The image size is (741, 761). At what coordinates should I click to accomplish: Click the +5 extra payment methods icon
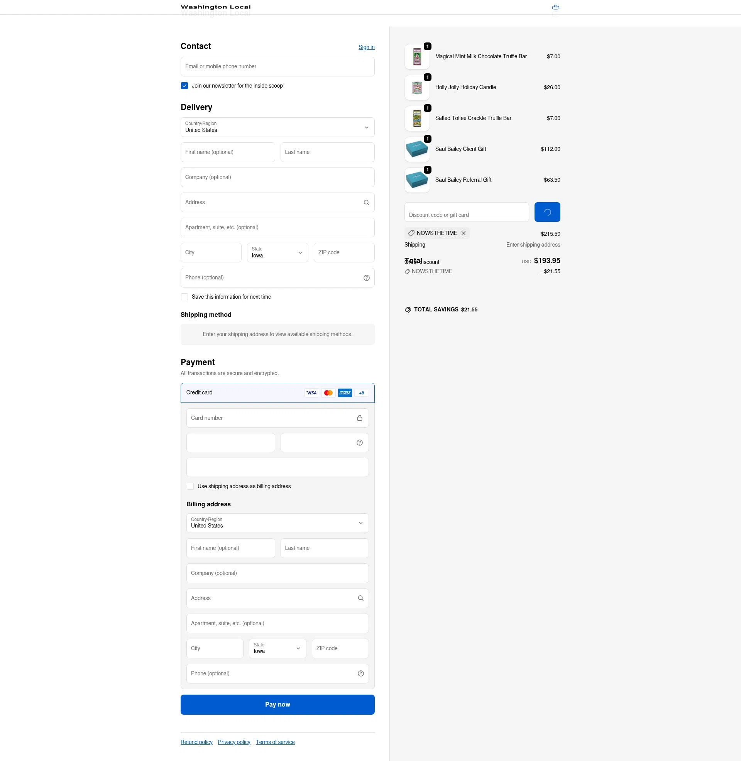click(x=361, y=392)
